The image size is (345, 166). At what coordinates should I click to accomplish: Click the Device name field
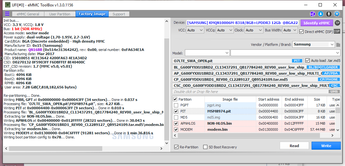[243, 22]
